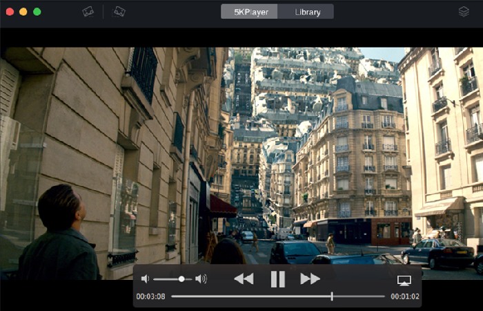
Task: Click the volume slider knob
Action: click(181, 279)
